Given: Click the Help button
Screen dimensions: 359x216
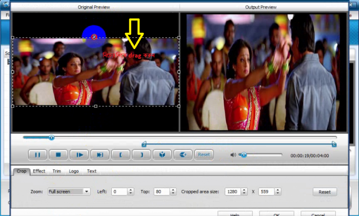Looking at the screenshot, I should 235,214.
